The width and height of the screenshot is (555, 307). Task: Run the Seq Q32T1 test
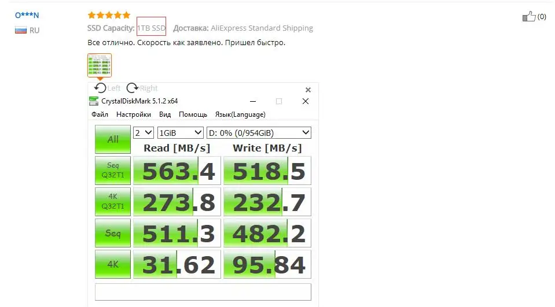point(112,171)
